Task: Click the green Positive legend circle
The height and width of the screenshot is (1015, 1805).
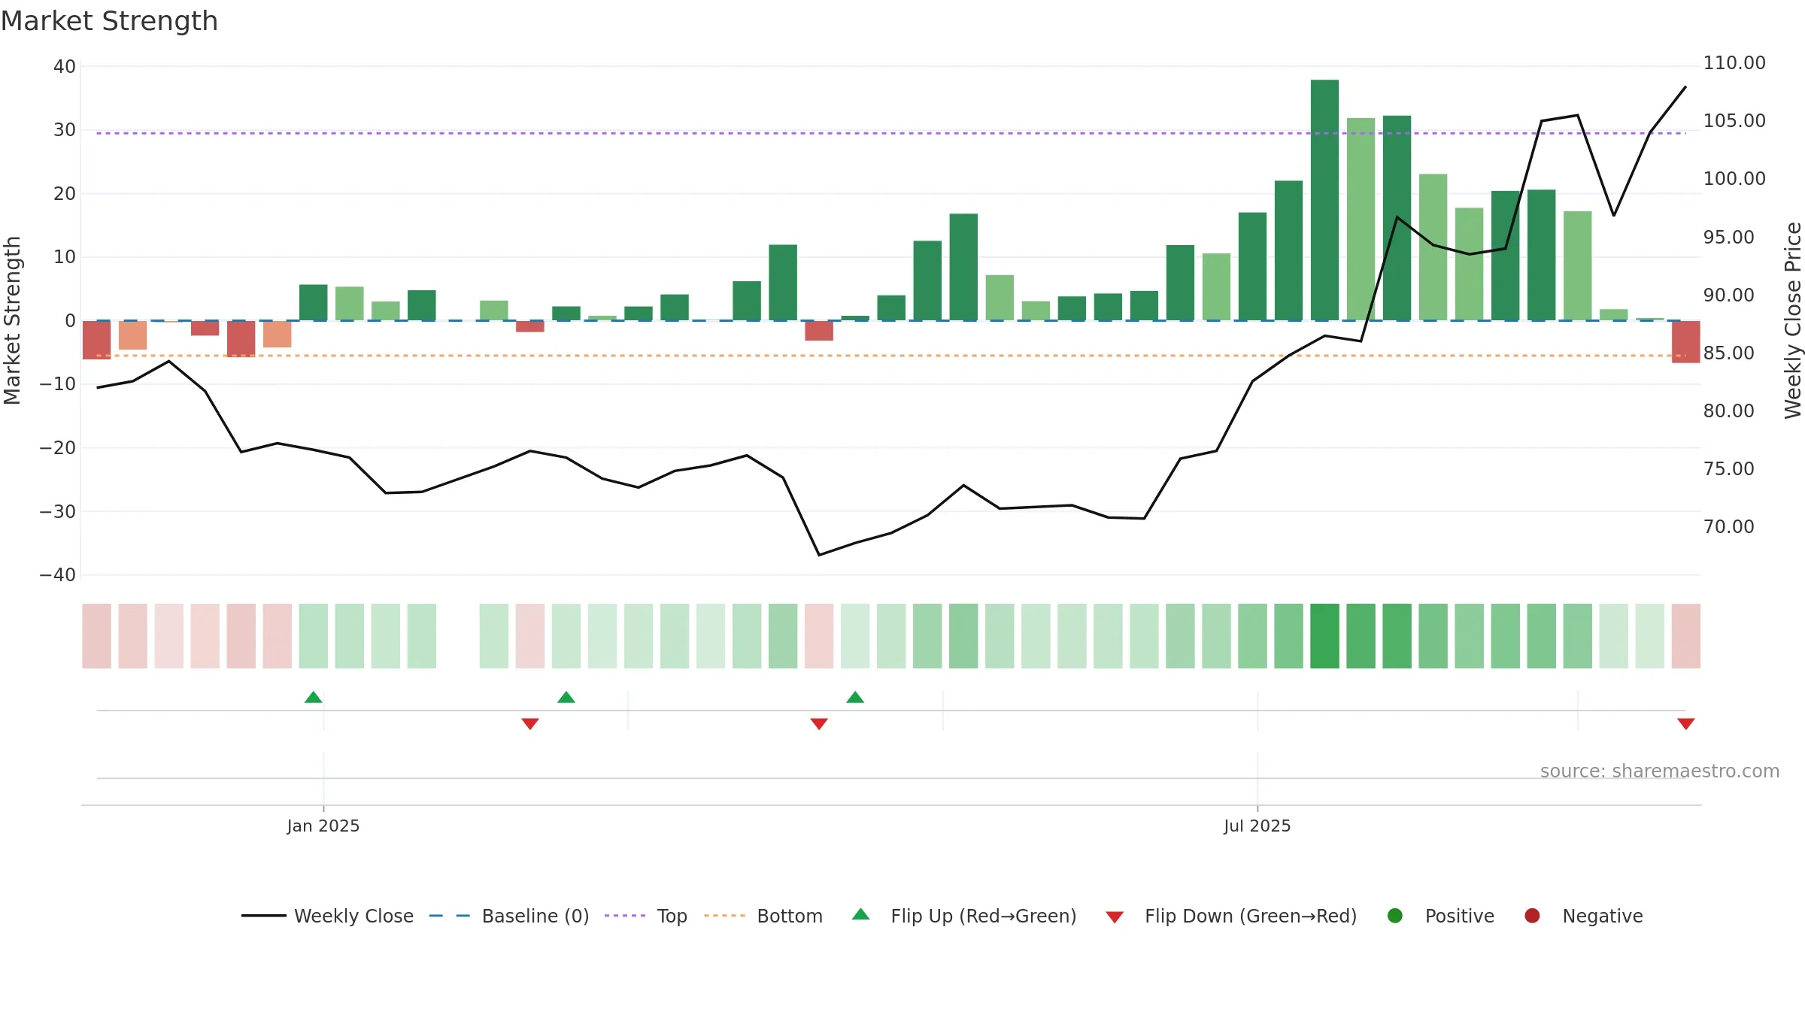Action: coord(1395,916)
